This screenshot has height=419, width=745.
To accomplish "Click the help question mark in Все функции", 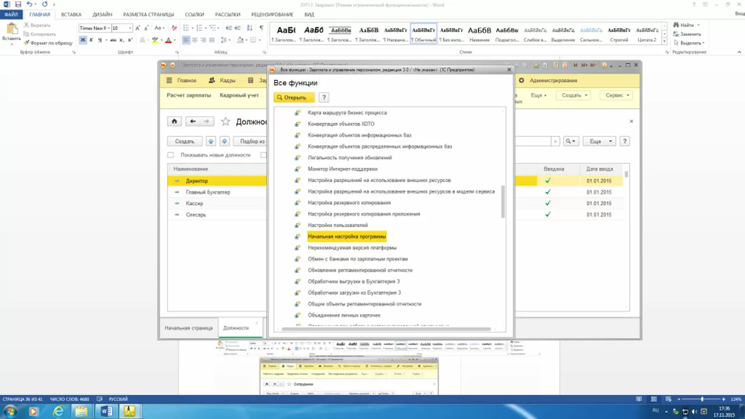I will tap(324, 97).
